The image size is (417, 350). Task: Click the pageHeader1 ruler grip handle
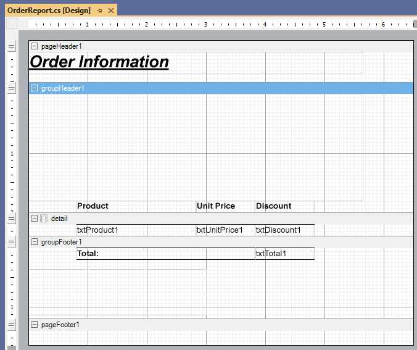[11, 46]
